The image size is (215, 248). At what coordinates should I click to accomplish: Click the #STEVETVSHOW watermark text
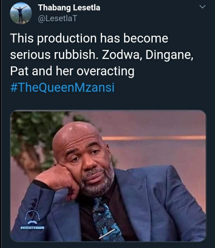click(x=33, y=228)
